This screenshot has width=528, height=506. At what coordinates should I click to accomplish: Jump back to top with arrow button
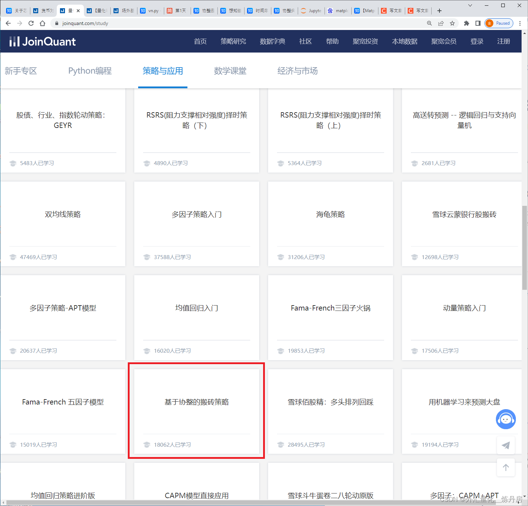pos(506,467)
